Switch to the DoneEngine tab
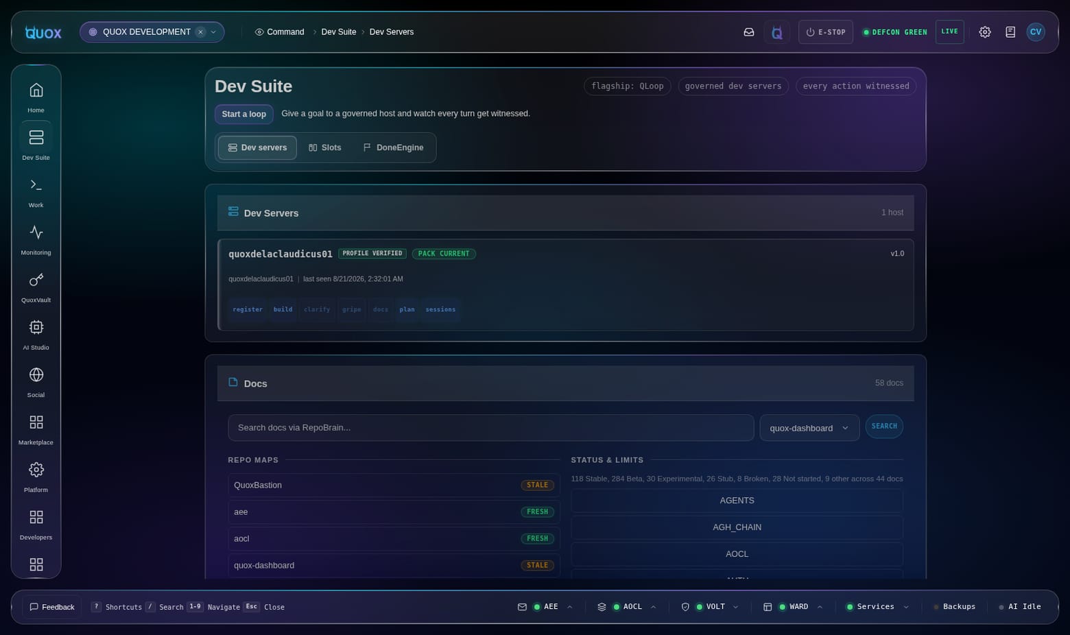This screenshot has width=1070, height=635. click(393, 147)
